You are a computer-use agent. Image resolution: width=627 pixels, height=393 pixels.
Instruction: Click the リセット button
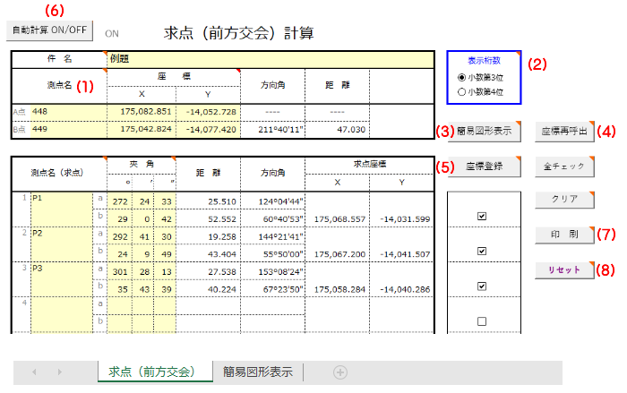[x=564, y=269]
